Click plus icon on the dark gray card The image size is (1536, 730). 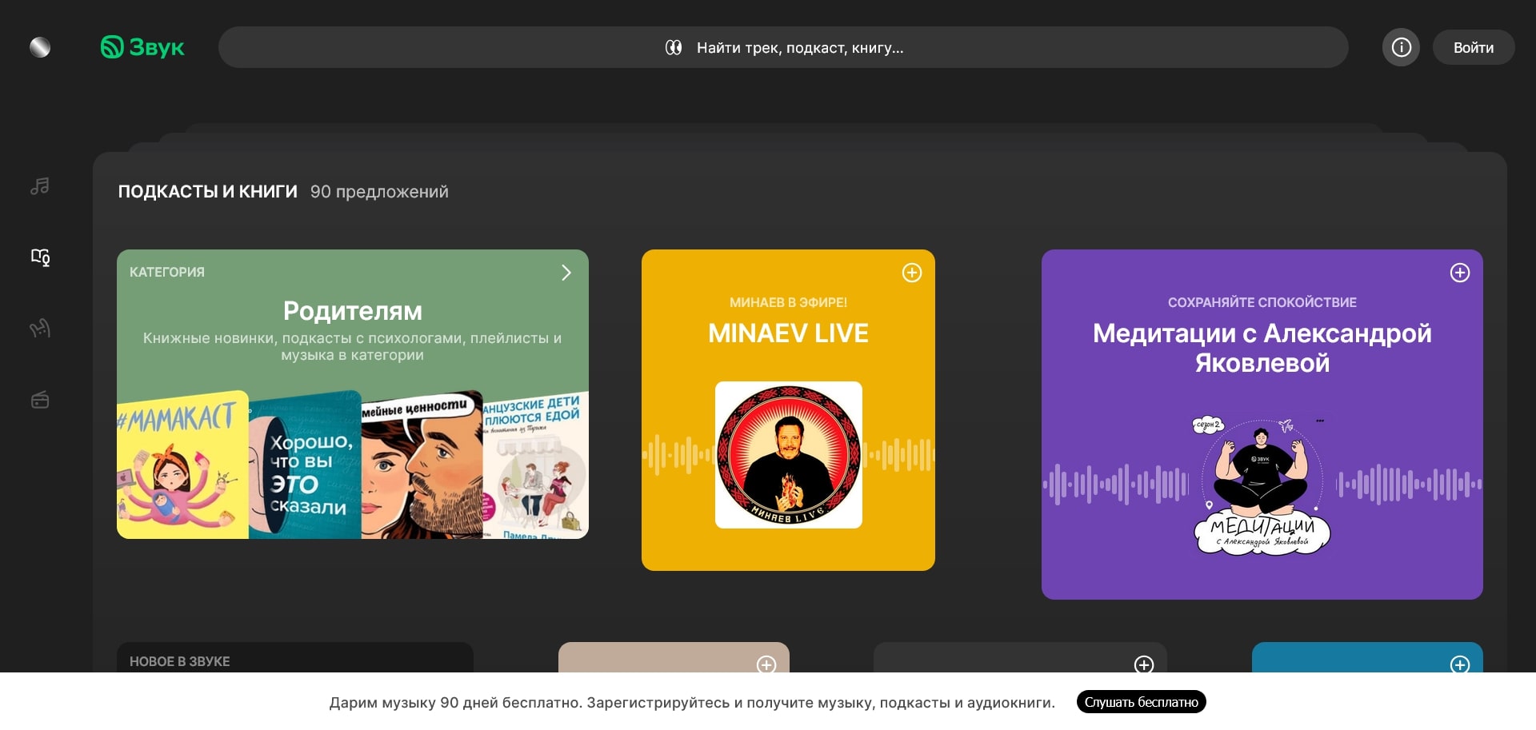coord(1143,664)
